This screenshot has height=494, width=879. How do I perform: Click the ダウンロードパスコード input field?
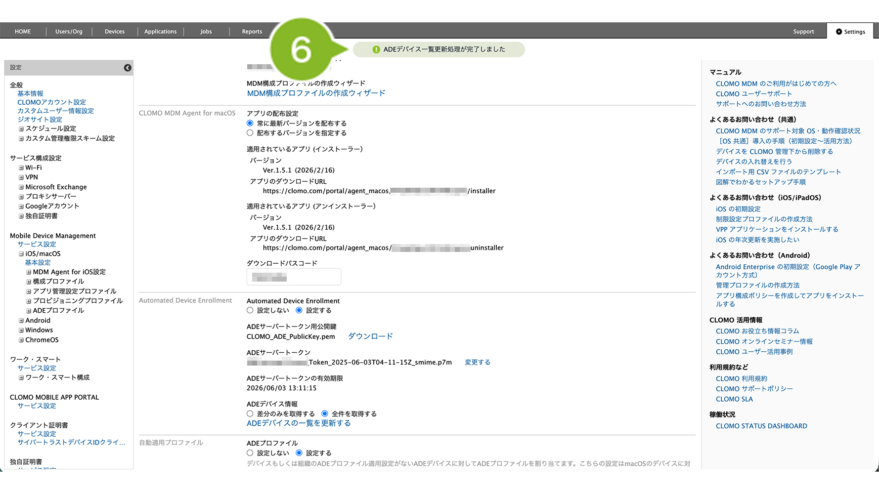click(x=294, y=277)
